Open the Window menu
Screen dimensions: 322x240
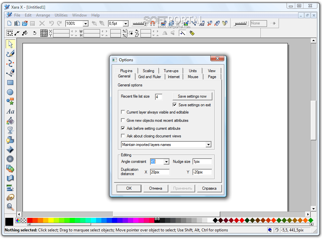[x=80, y=15]
